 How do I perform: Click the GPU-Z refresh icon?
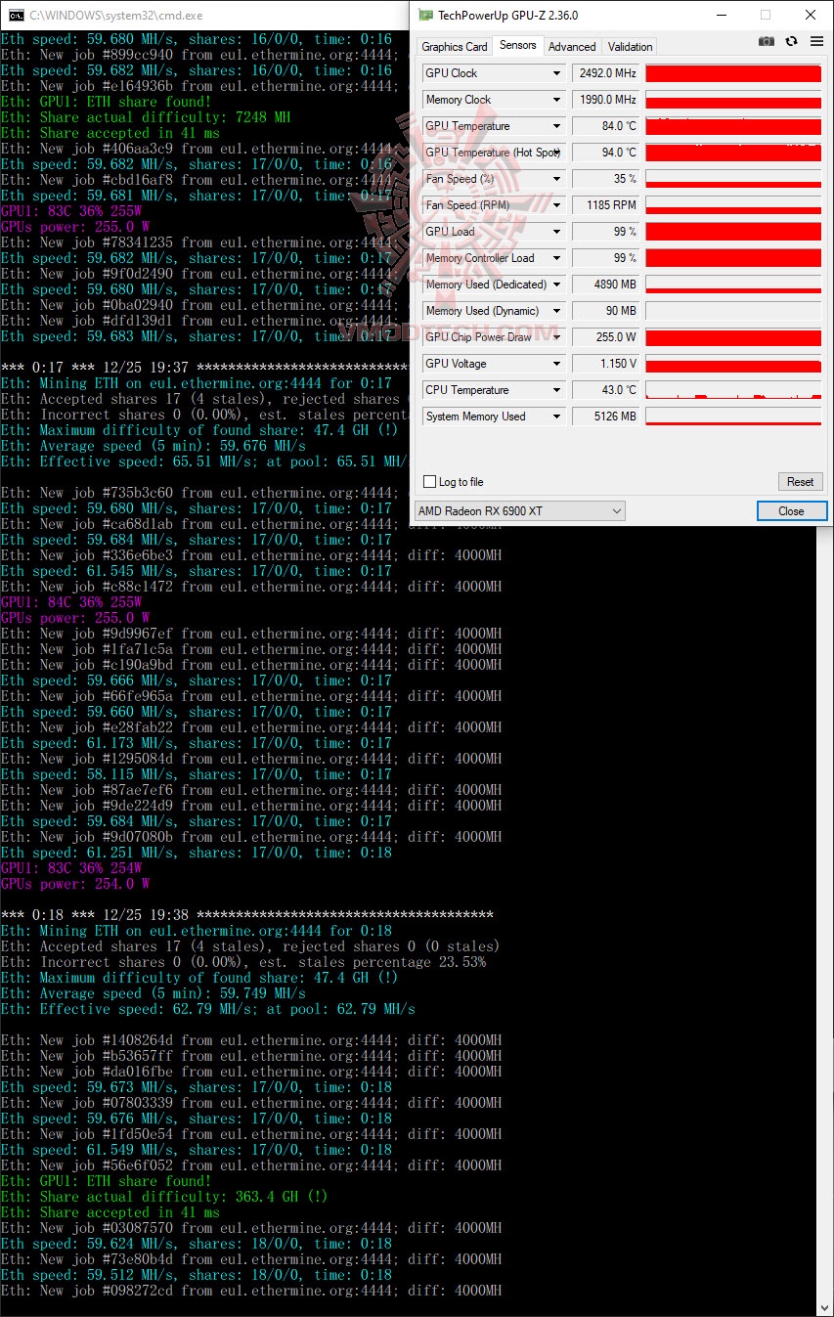coord(791,42)
